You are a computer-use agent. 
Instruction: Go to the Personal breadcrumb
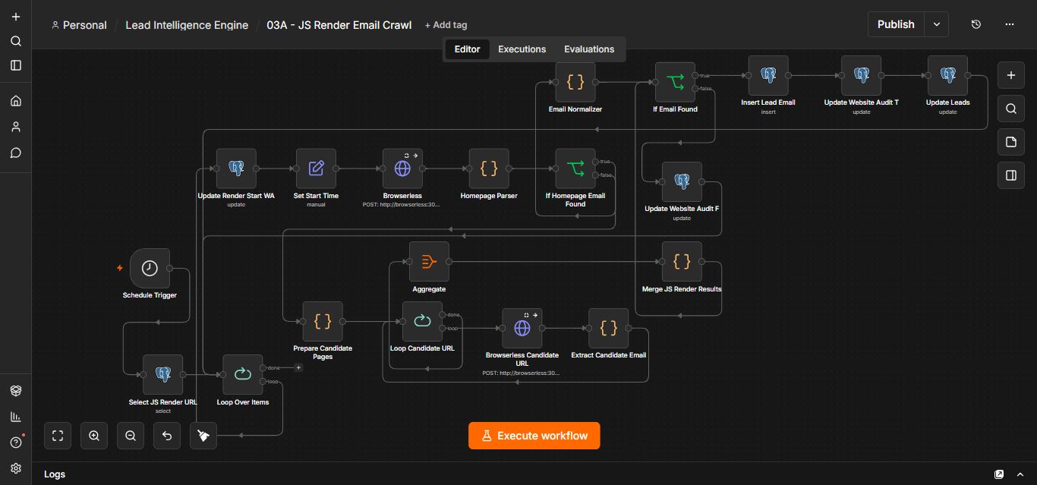pos(79,25)
